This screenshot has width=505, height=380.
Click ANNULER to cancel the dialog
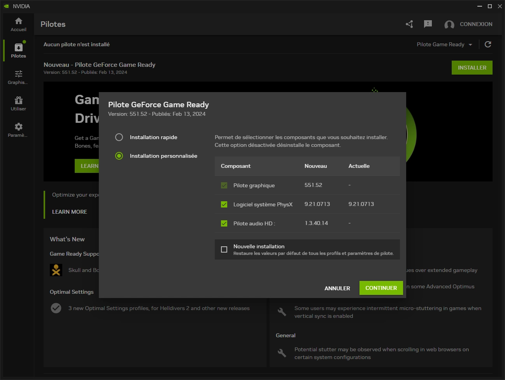[337, 288]
